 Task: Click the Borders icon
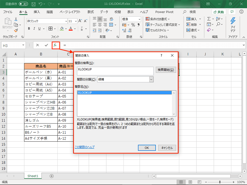tap(50, 29)
